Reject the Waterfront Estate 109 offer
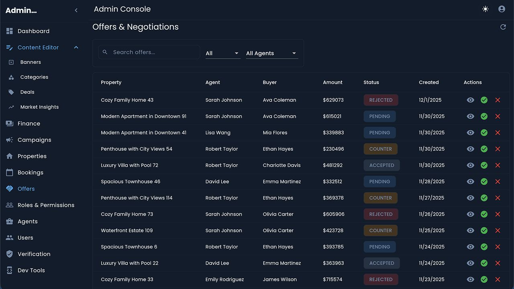 click(498, 230)
